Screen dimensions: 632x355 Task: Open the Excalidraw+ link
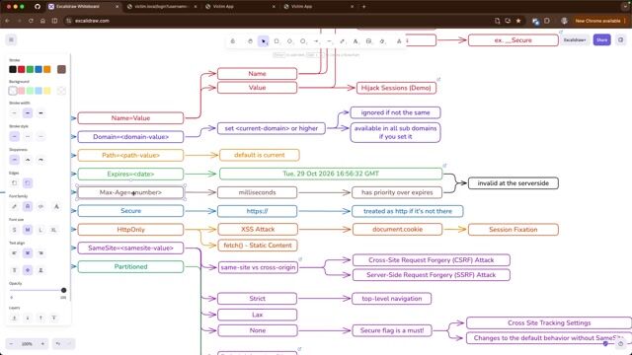point(575,39)
